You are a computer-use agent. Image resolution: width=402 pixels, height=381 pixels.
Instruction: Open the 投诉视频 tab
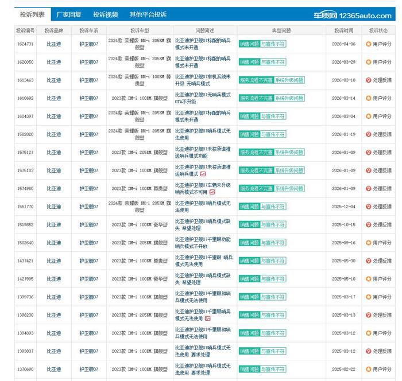click(x=105, y=15)
